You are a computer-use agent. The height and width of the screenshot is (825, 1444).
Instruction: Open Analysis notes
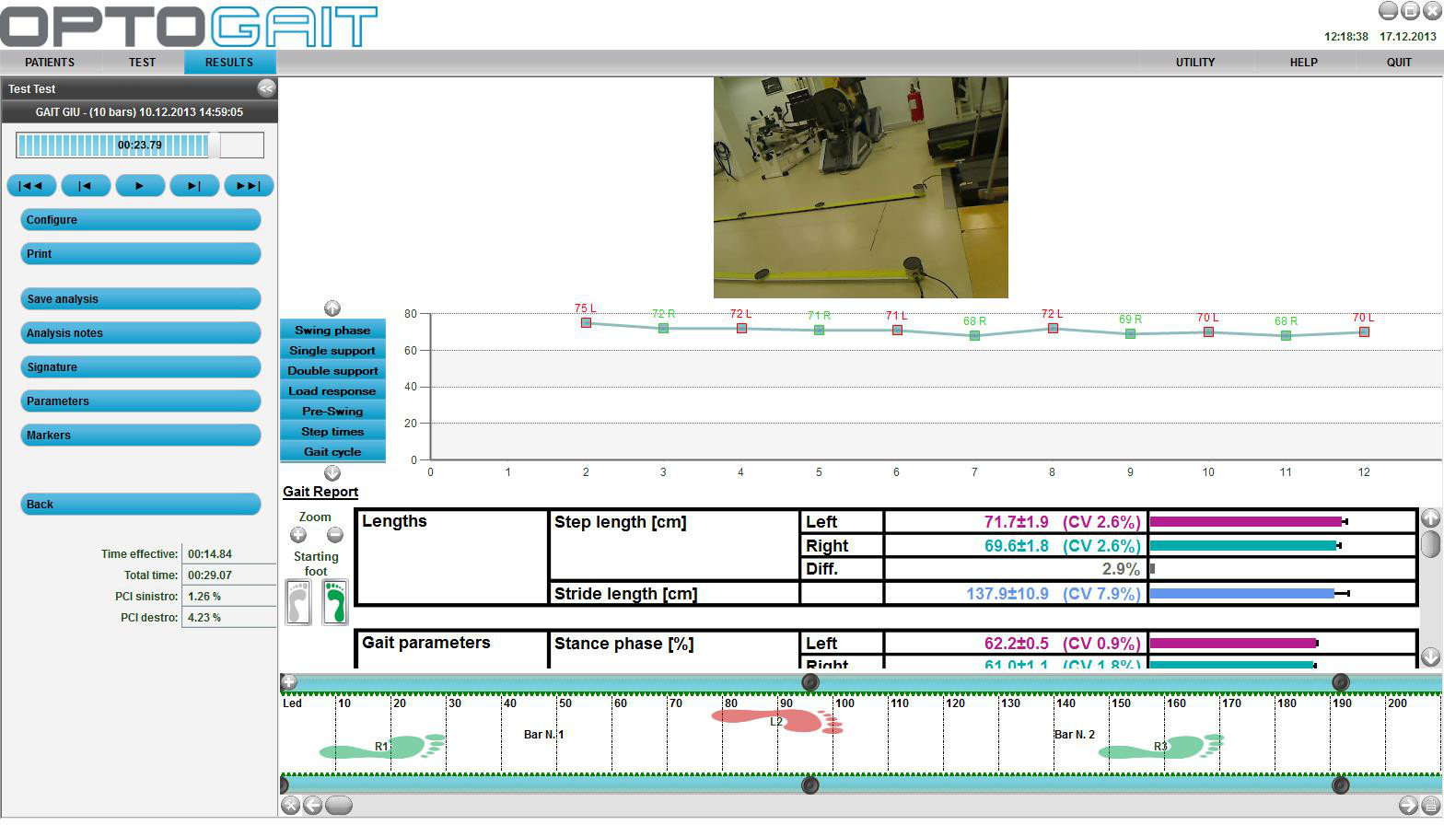[x=140, y=333]
